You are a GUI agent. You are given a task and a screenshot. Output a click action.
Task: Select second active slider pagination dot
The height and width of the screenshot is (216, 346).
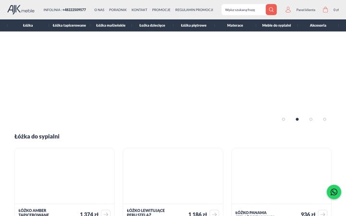(297, 119)
